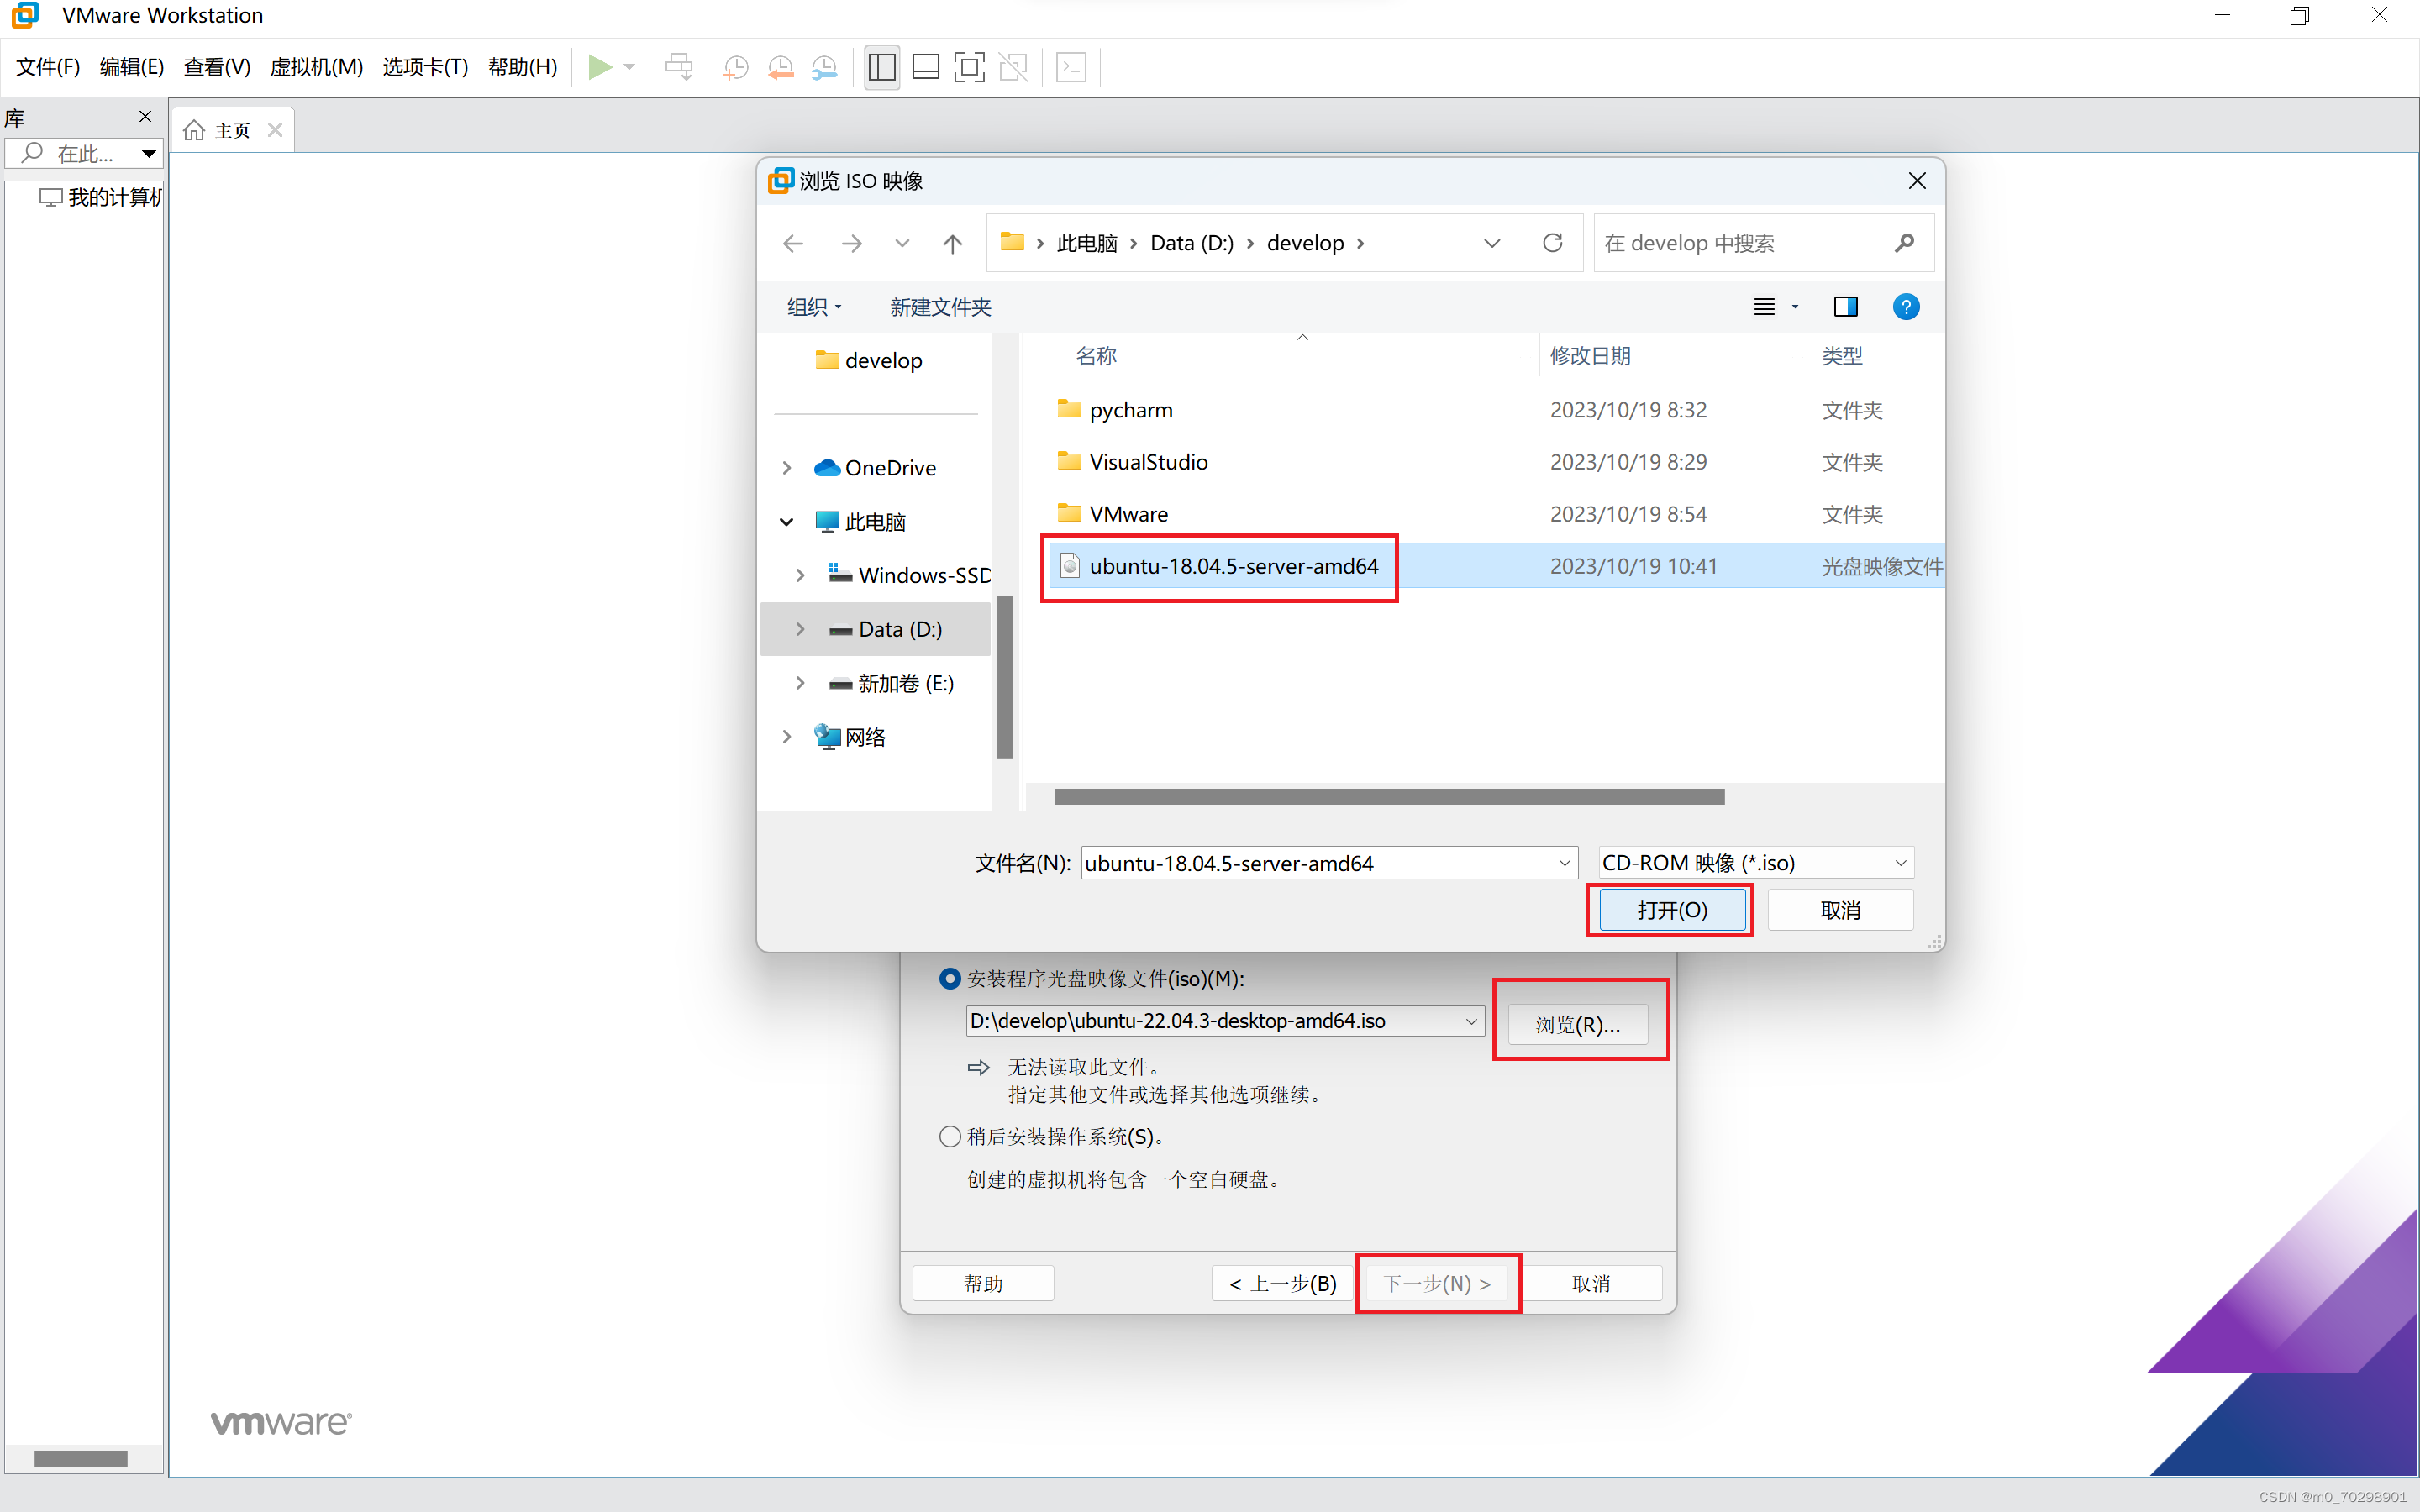Select installer disc image file (iso) radio button
The width and height of the screenshot is (2420, 1512).
coord(949,978)
